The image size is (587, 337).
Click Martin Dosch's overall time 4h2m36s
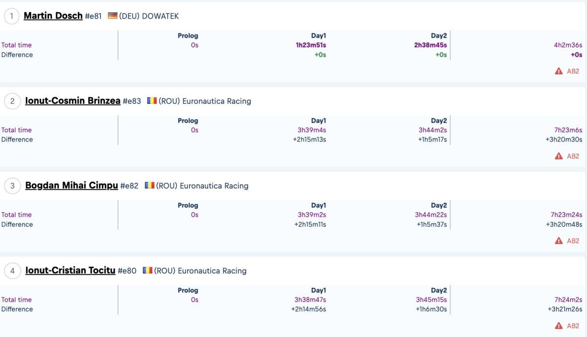(x=568, y=45)
